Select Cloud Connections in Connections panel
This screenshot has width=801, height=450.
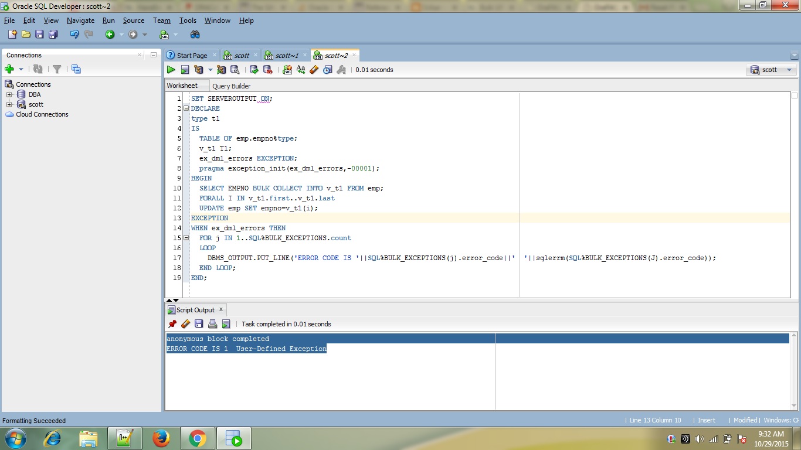[x=42, y=114]
